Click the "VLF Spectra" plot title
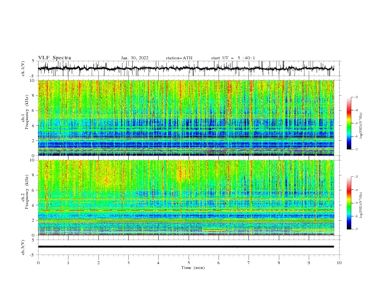The image size is (382, 295). pyautogui.click(x=55, y=58)
